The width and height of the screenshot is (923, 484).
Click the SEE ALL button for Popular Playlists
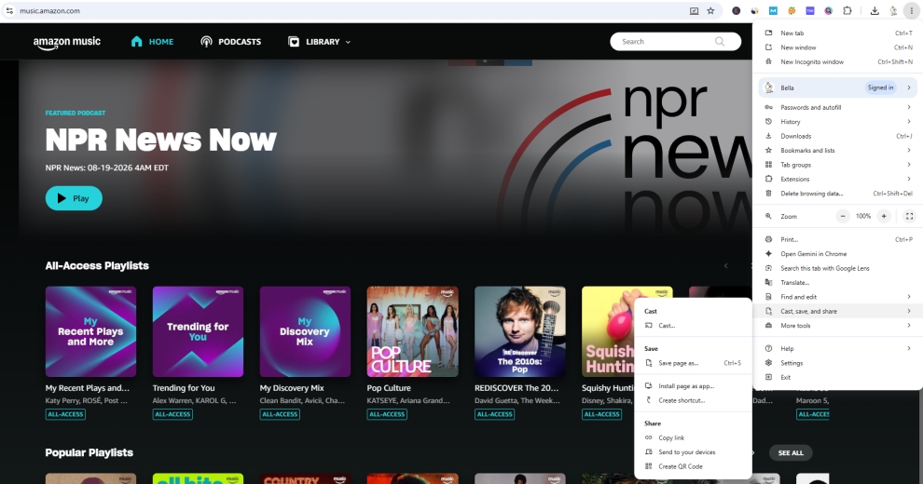pyautogui.click(x=791, y=453)
